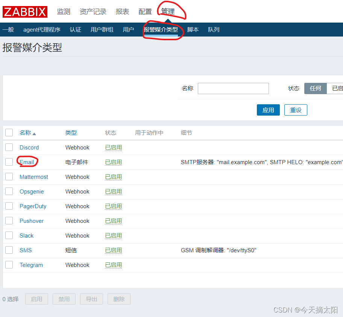Screen dimensions: 343x317
Task: Click the 启用 bulk action button
Action: click(x=36, y=299)
